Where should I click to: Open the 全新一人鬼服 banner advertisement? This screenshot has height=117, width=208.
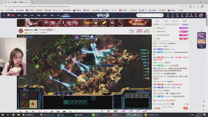[84, 23]
